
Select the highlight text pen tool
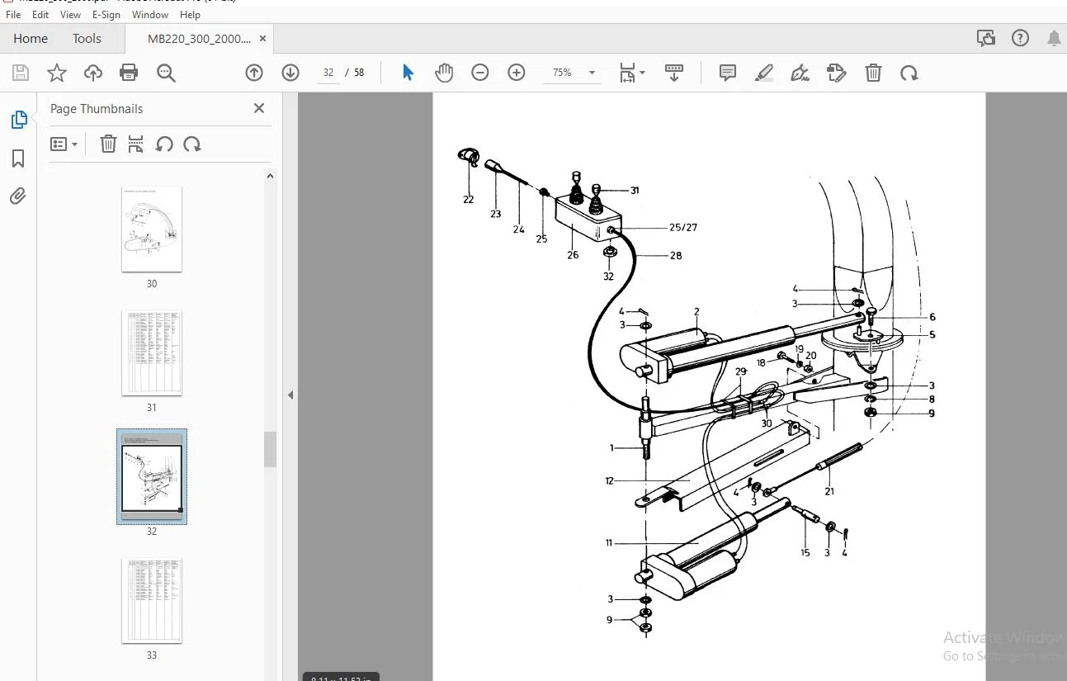(764, 73)
